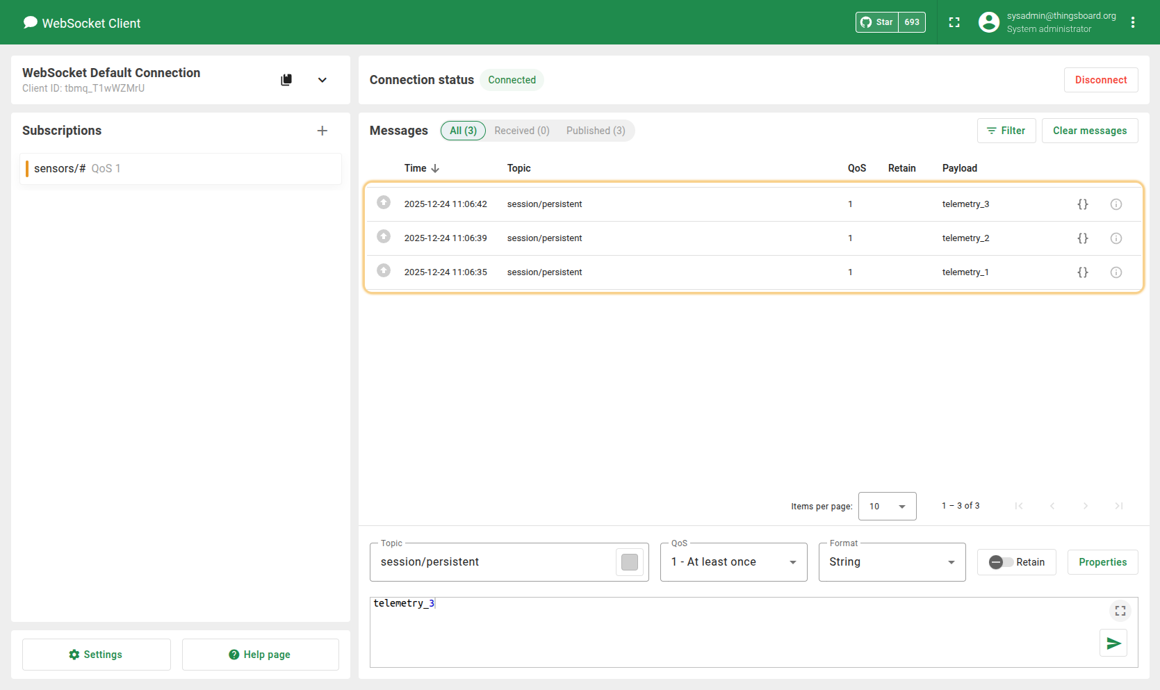Show only Published (3) messages
The height and width of the screenshot is (690, 1160).
coord(596,131)
